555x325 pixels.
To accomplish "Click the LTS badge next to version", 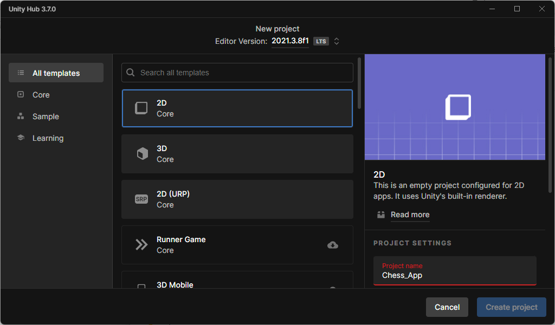I will (321, 41).
